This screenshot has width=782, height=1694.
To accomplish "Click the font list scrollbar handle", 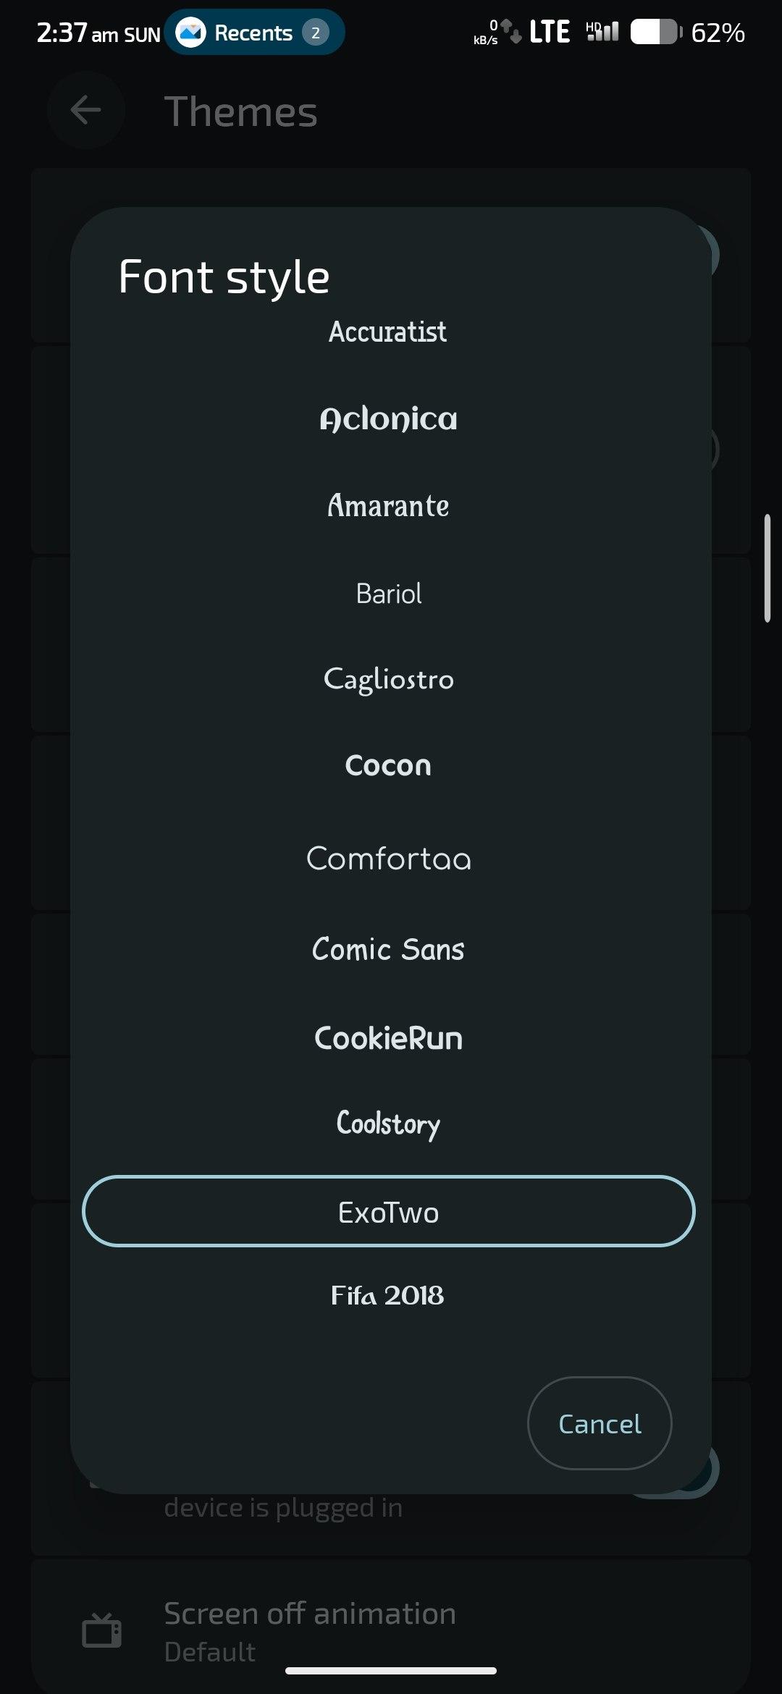I will (x=767, y=568).
